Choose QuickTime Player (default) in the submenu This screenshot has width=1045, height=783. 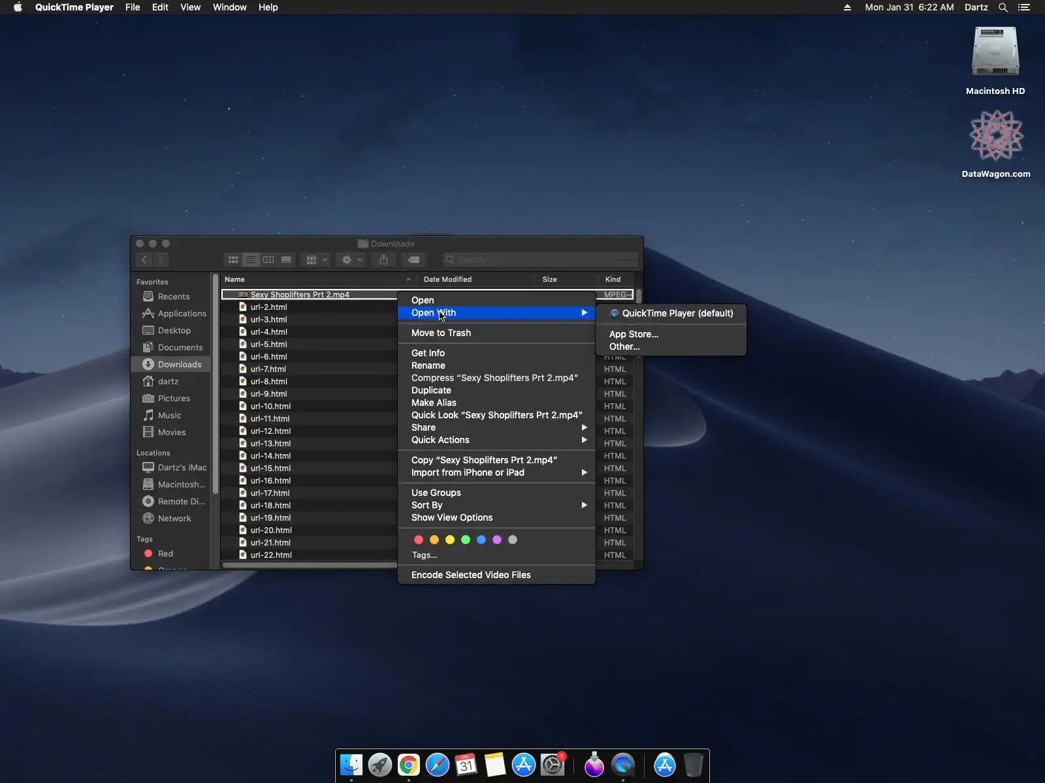671,313
